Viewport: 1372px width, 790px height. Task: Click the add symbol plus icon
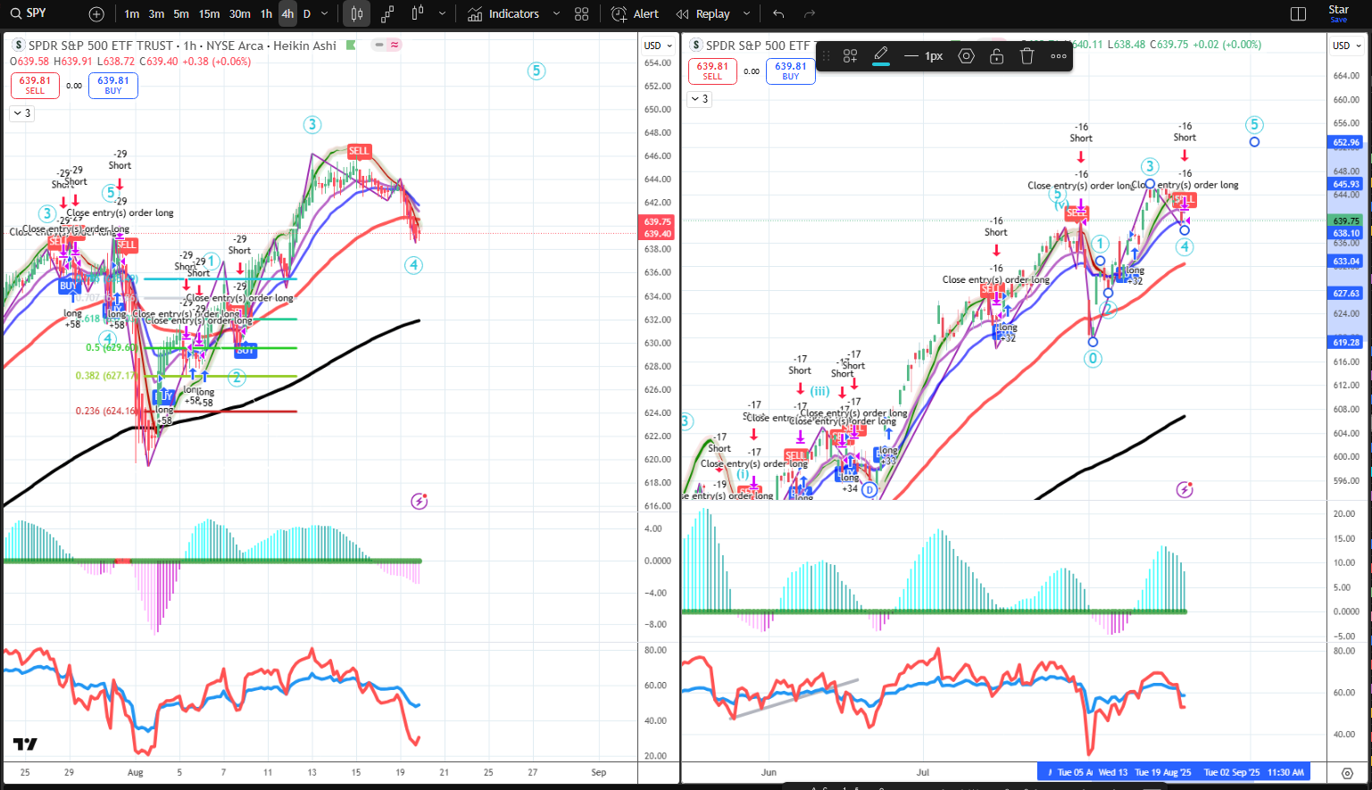coord(96,14)
